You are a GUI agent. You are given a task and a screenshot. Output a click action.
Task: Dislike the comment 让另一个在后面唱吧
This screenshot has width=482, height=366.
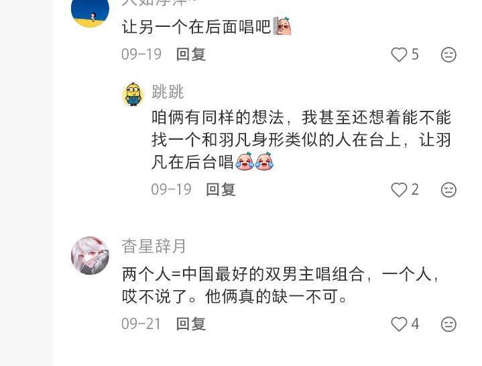pos(448,55)
